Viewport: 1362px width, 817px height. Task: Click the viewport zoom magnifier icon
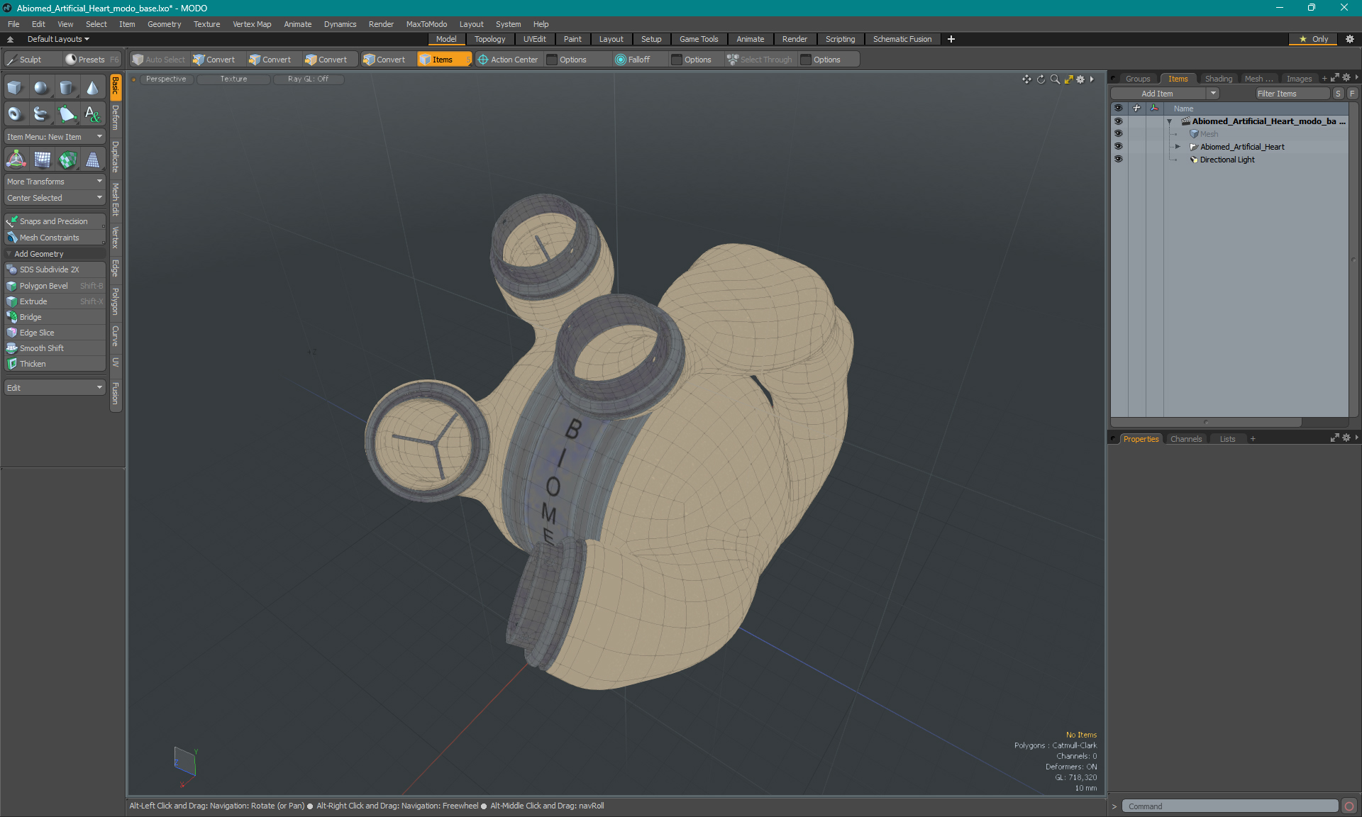[1055, 79]
